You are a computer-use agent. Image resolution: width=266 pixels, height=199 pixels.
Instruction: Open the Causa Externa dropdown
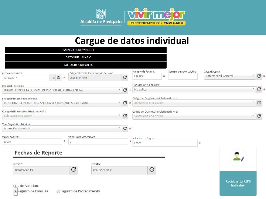click(x=230, y=76)
